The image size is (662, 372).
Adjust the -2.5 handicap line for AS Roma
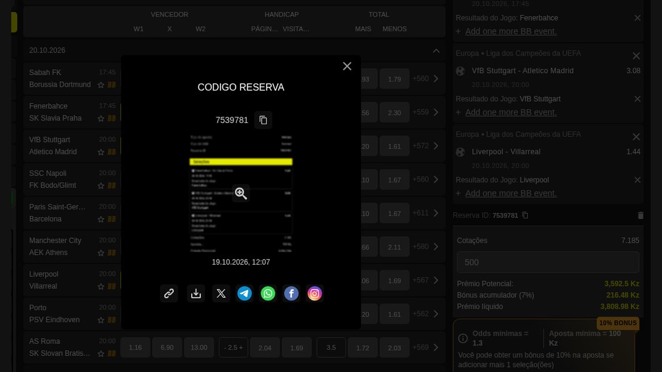pos(234,348)
